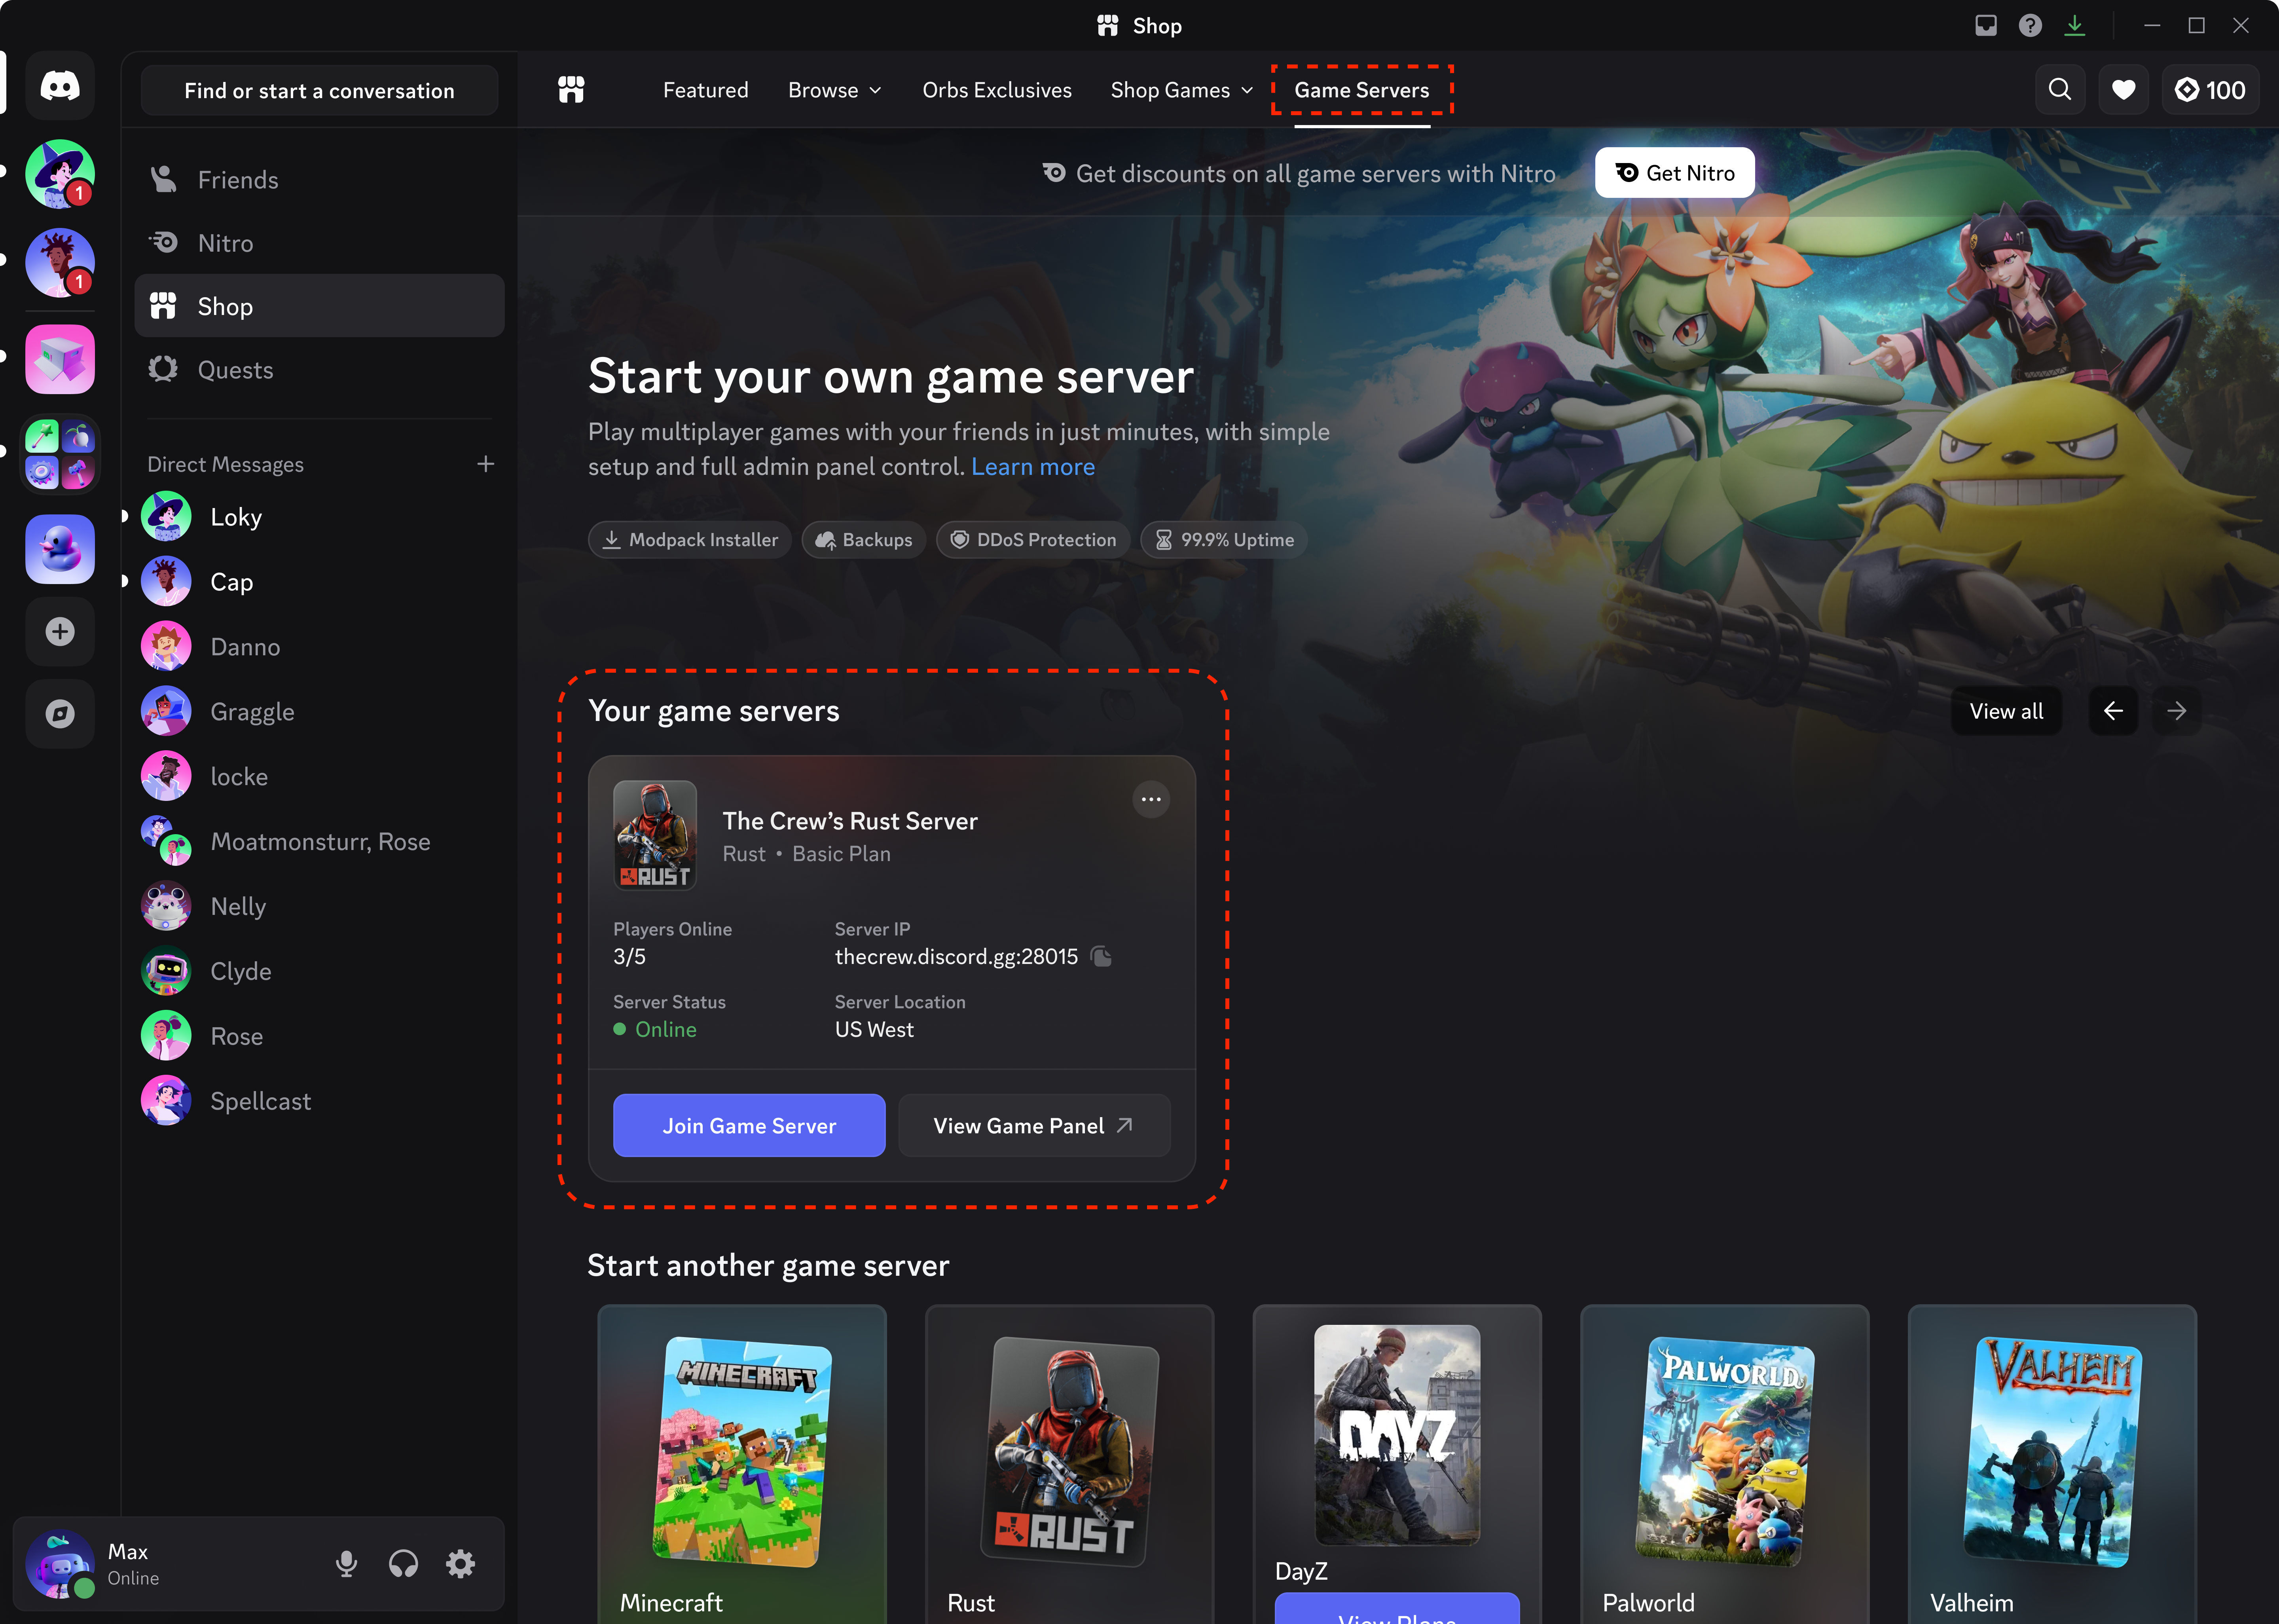This screenshot has height=1624, width=2279.
Task: Select the Game Servers tab
Action: [x=1361, y=90]
